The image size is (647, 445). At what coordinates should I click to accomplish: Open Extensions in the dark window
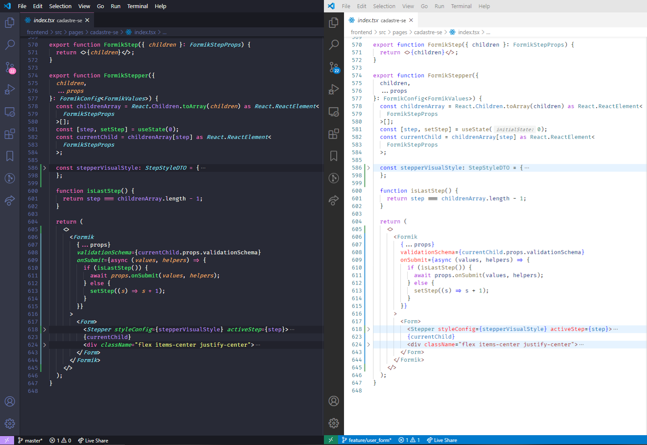pyautogui.click(x=10, y=134)
